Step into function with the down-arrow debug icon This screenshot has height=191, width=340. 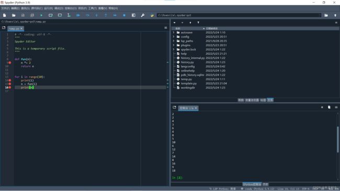[x=96, y=15]
